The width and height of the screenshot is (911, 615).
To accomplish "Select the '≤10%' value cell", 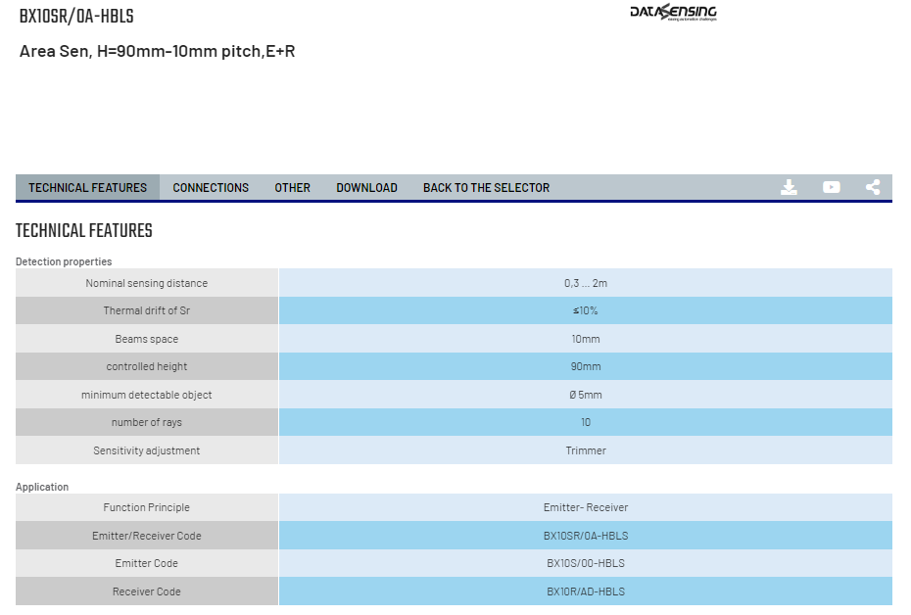I will [x=586, y=310].
